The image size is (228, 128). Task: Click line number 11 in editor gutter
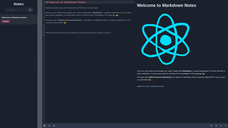pos(44,32)
